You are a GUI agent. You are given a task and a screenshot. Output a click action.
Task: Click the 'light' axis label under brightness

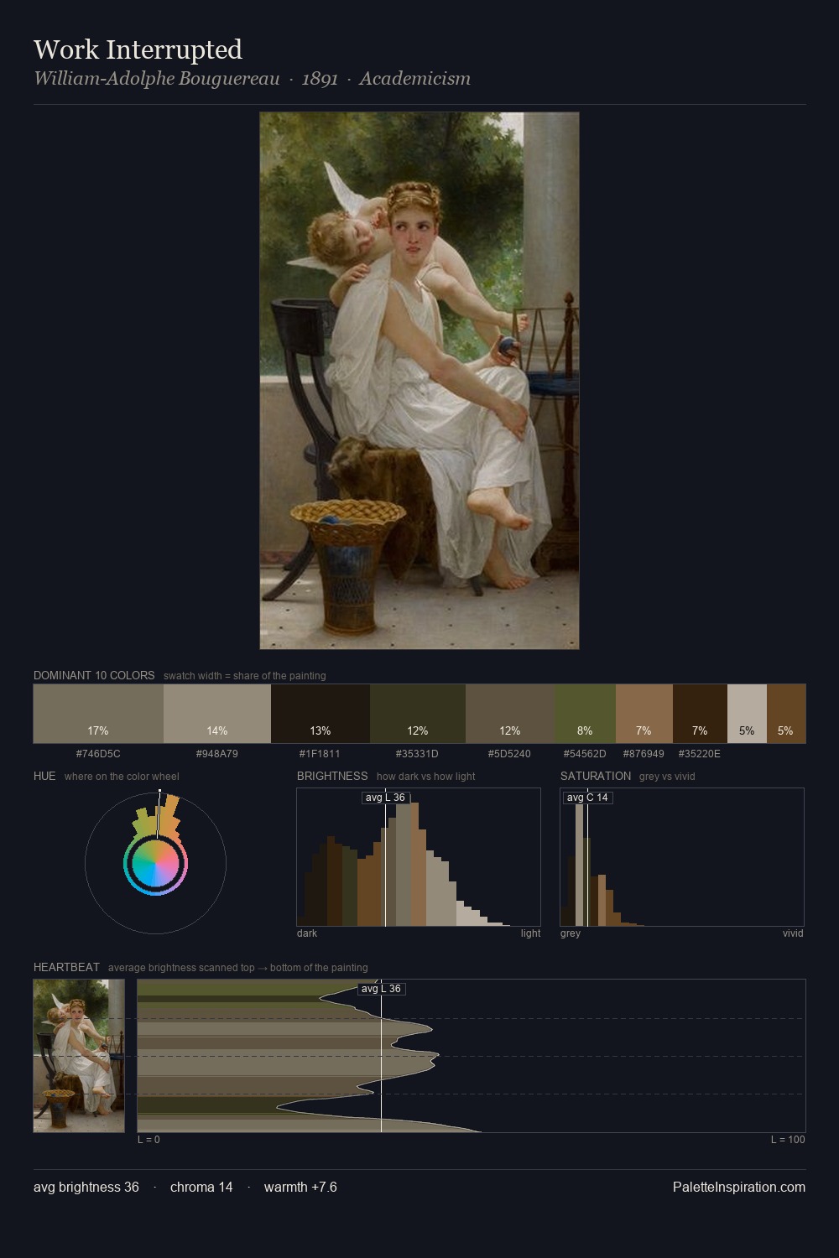click(530, 933)
